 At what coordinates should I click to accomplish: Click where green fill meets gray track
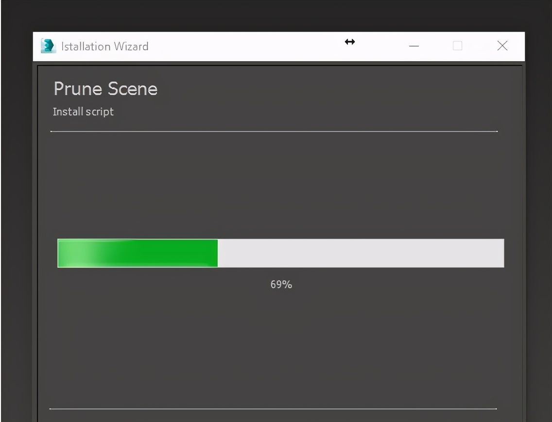click(218, 253)
